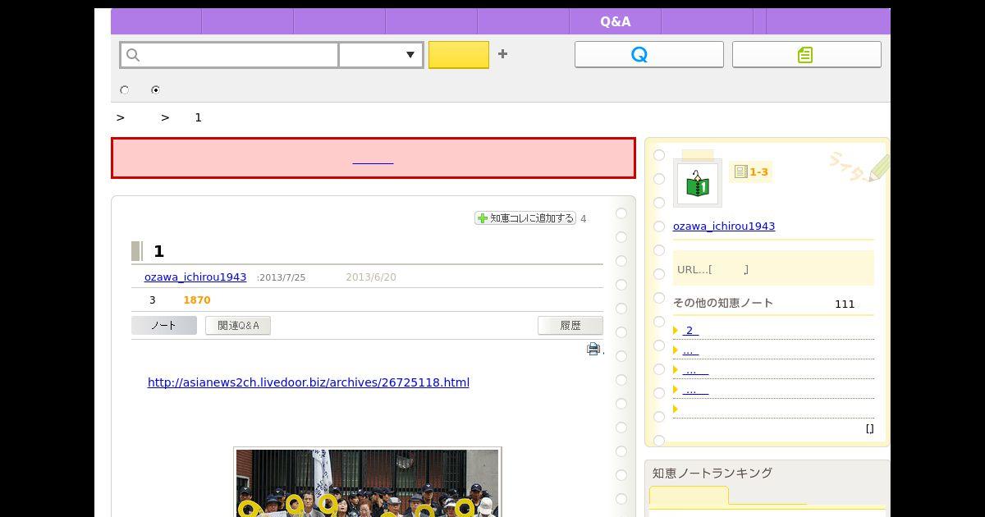Click the magnifying glass search icon
The height and width of the screenshot is (517, 985).
[x=134, y=55]
